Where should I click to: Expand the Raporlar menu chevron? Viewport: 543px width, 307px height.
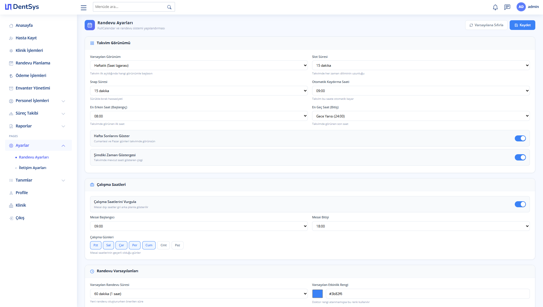point(63,126)
